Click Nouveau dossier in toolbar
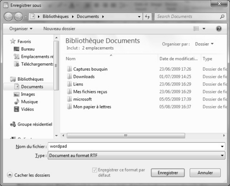This screenshot has width=230, height=186. tap(59, 28)
